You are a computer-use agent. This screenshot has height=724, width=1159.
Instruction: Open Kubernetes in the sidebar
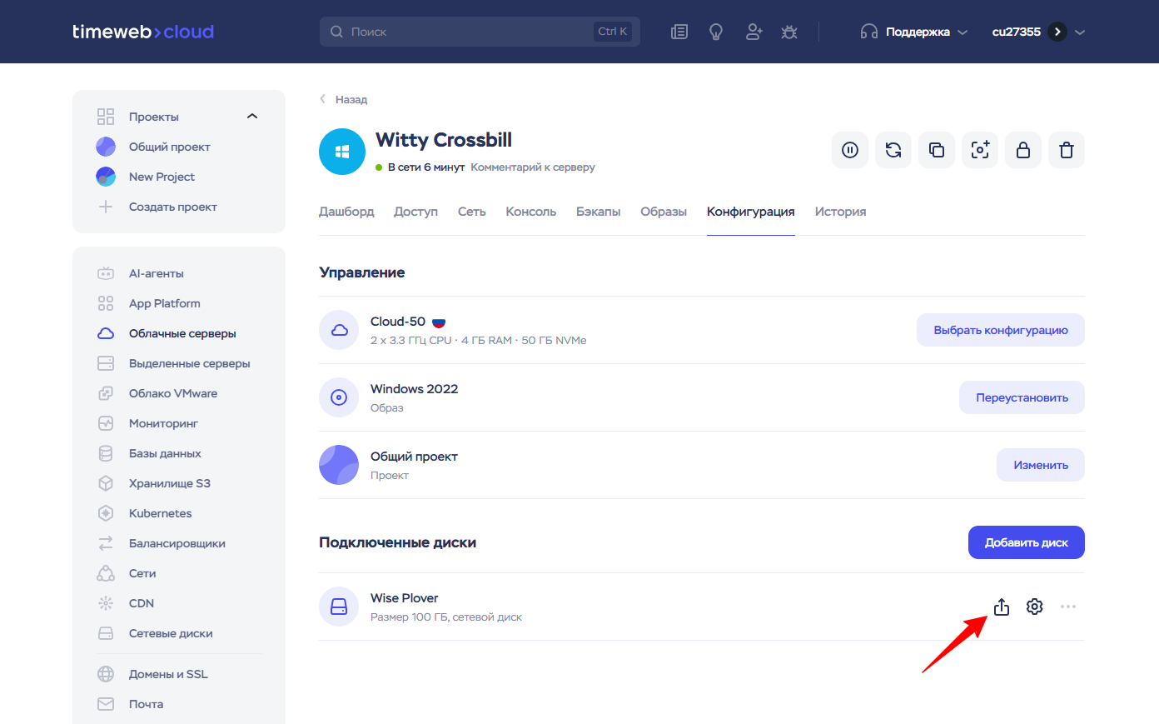160,513
